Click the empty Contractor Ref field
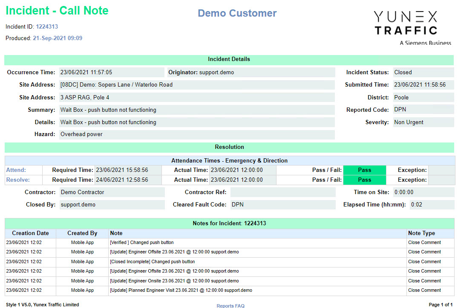 pos(283,192)
